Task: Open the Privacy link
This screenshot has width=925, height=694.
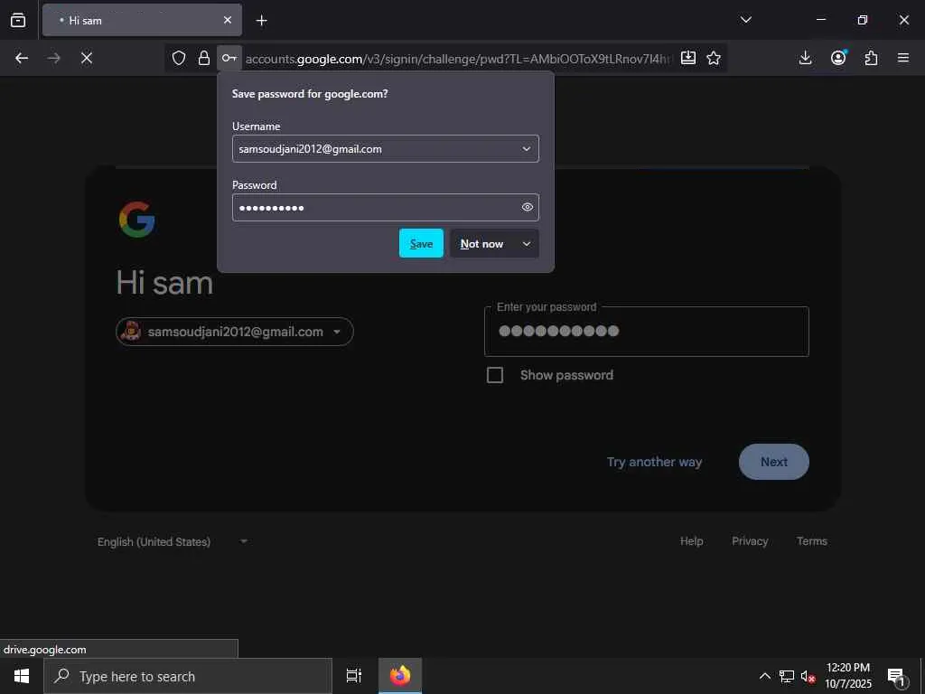Action: tap(750, 541)
